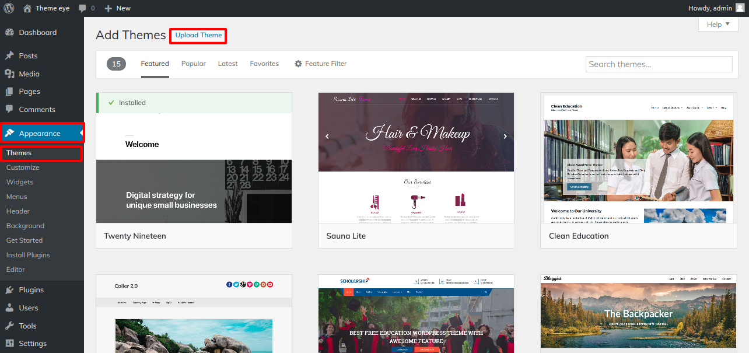The height and width of the screenshot is (353, 749).
Task: Click the Theme eye site name link
Action: coord(51,8)
